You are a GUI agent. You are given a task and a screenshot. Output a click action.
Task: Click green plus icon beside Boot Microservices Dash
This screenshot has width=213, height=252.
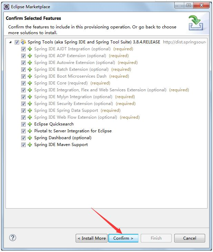[30, 76]
